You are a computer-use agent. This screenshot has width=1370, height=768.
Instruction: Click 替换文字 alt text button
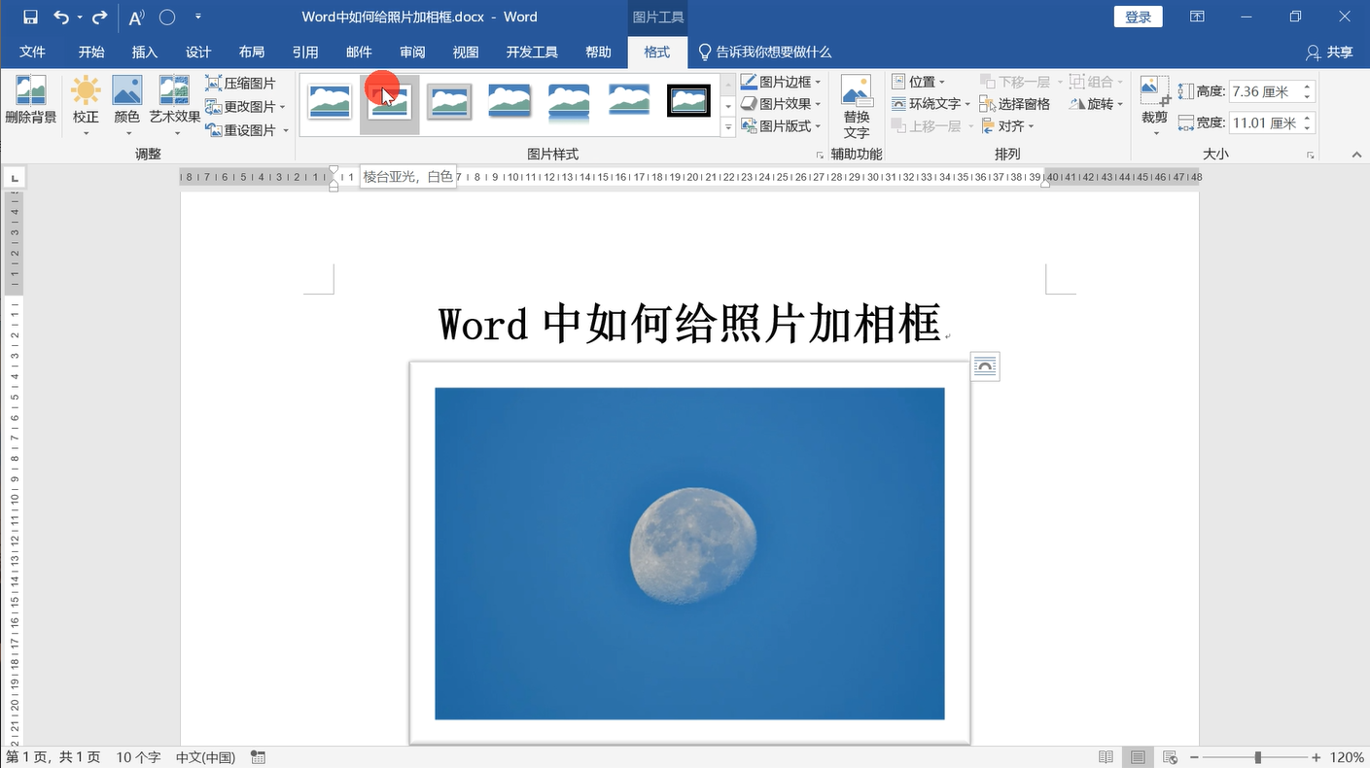point(857,107)
